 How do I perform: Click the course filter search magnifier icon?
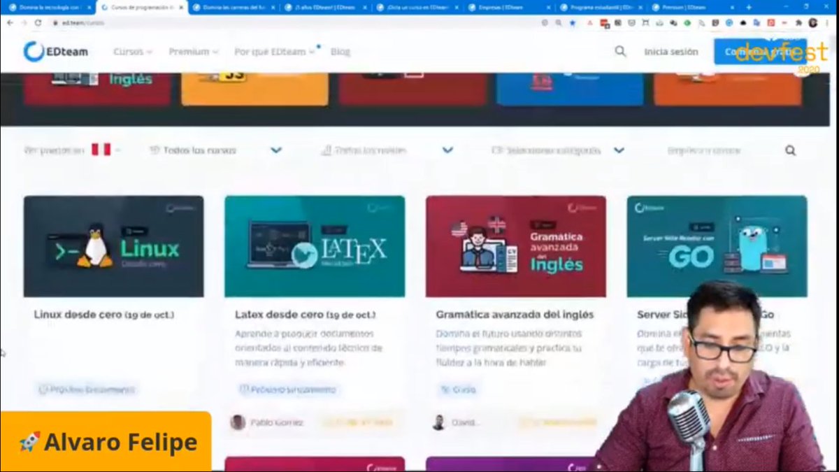(790, 150)
